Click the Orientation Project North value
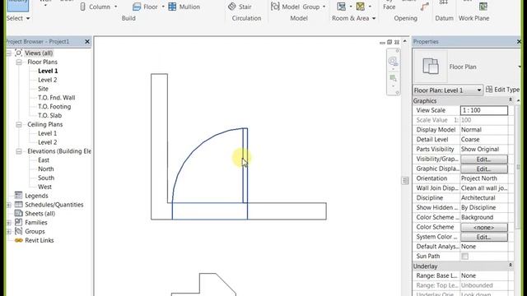This screenshot has height=296, width=527. (484, 178)
